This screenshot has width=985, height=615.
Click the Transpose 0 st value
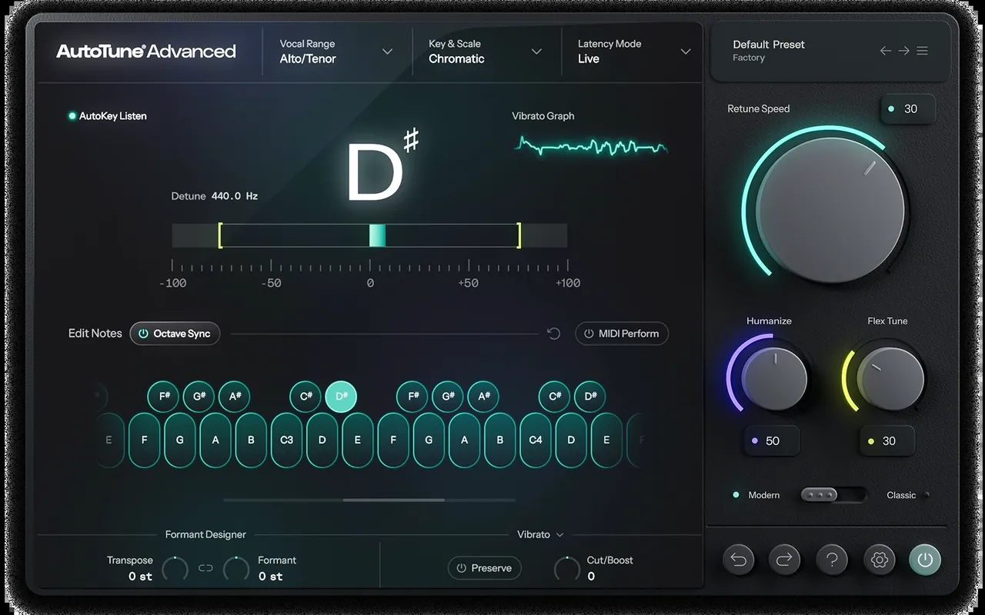pos(141,577)
